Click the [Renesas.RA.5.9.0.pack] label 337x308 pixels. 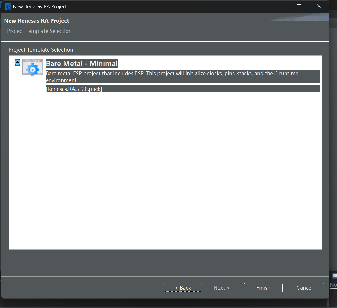point(74,89)
